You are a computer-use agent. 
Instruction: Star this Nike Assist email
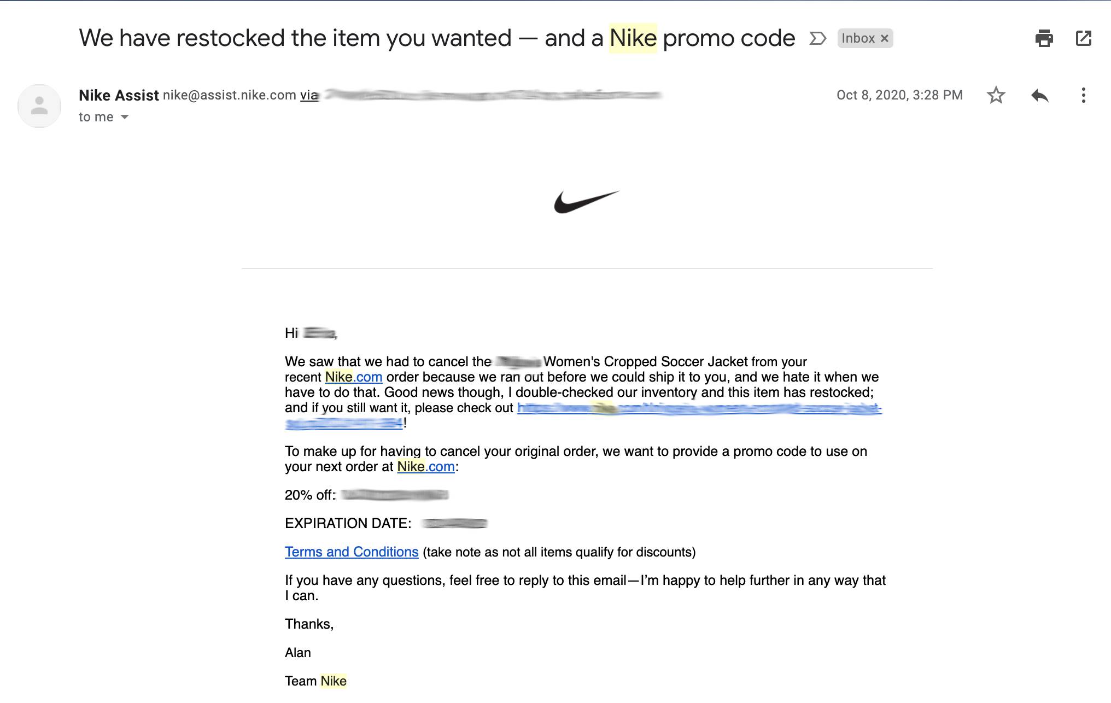coord(996,95)
